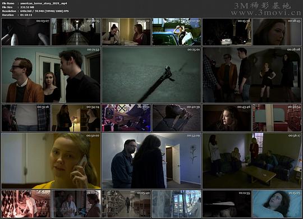Select the patterned wallpaper kitchen frame 00:59:25

coord(26,204)
